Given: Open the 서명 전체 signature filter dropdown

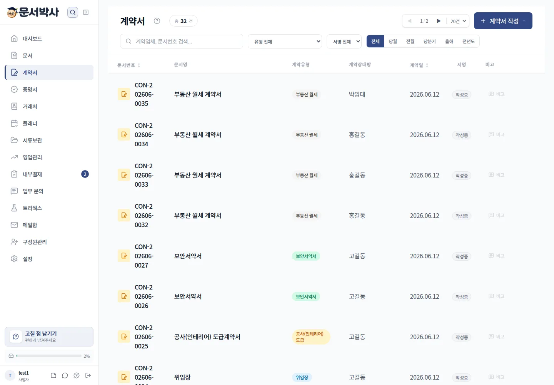Looking at the screenshot, I should (344, 41).
